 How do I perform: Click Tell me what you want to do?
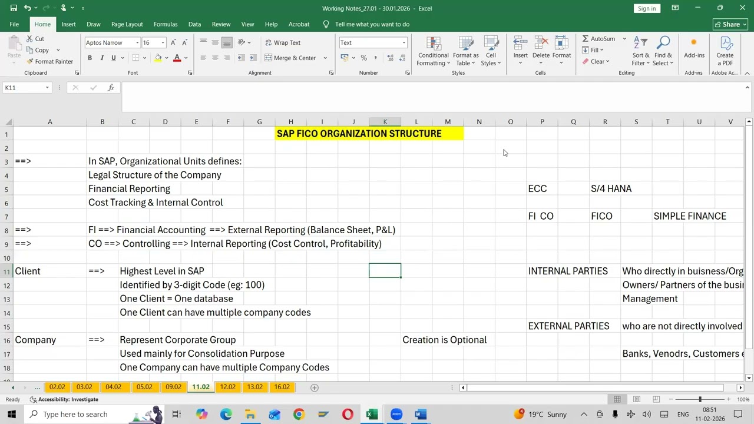pyautogui.click(x=372, y=24)
